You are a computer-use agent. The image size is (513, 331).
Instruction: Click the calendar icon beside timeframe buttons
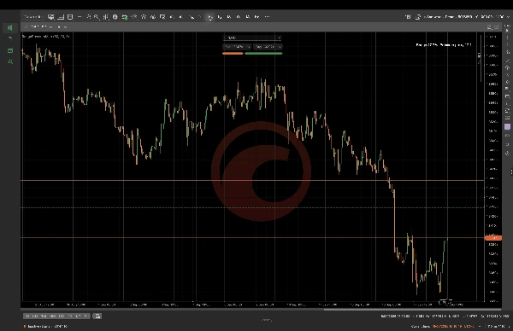(97, 316)
